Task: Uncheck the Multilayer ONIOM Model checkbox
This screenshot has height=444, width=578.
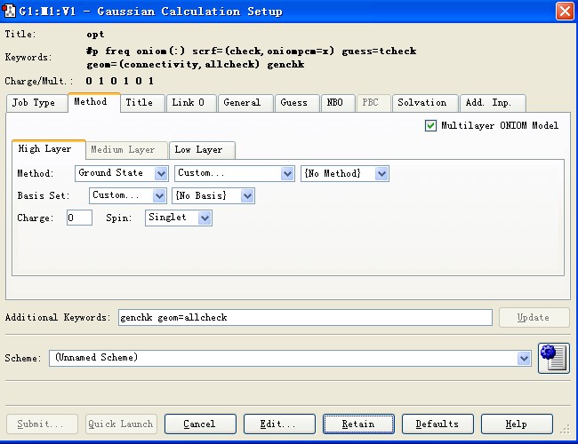Action: [x=430, y=125]
